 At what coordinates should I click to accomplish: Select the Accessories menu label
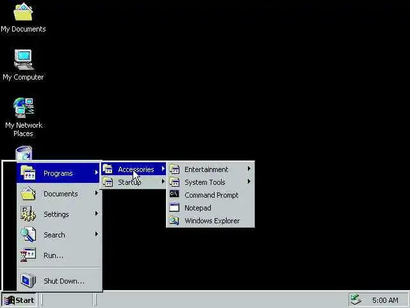coord(136,169)
